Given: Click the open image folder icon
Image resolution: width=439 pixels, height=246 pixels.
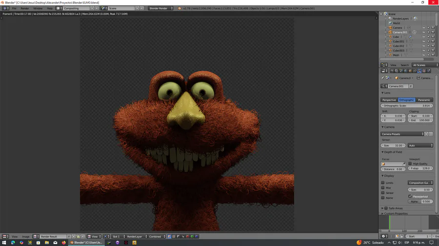Looking at the screenshot, I should pos(78,236).
